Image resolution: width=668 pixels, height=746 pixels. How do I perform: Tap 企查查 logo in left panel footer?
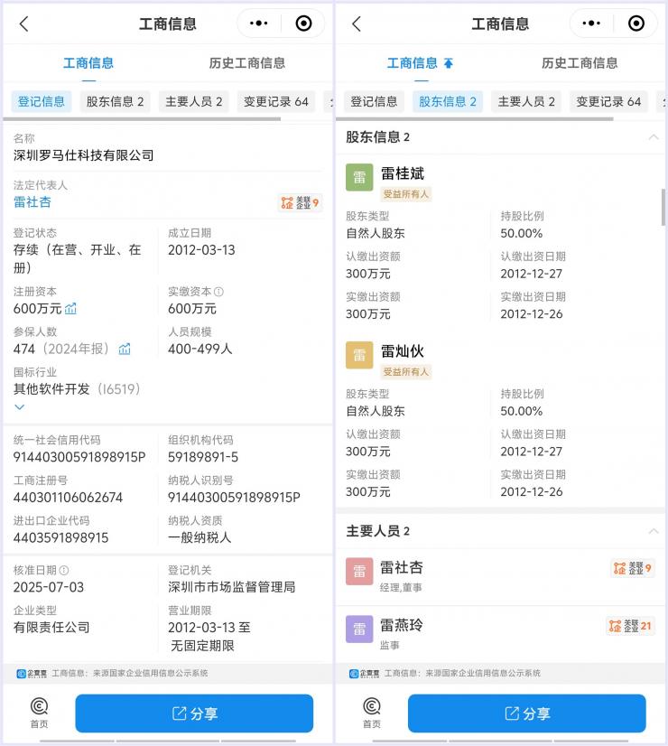32,674
